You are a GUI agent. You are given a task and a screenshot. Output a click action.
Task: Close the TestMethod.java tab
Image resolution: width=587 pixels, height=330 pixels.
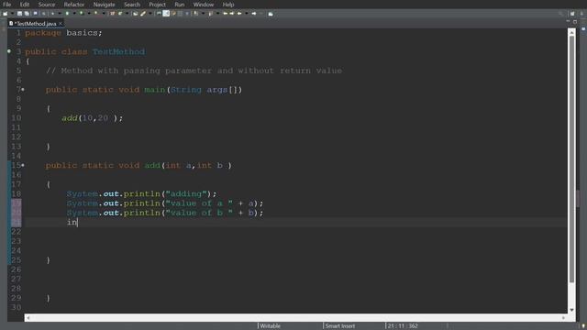[61, 24]
